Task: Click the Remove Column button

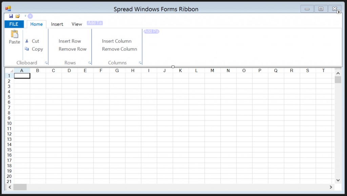Action: point(119,49)
